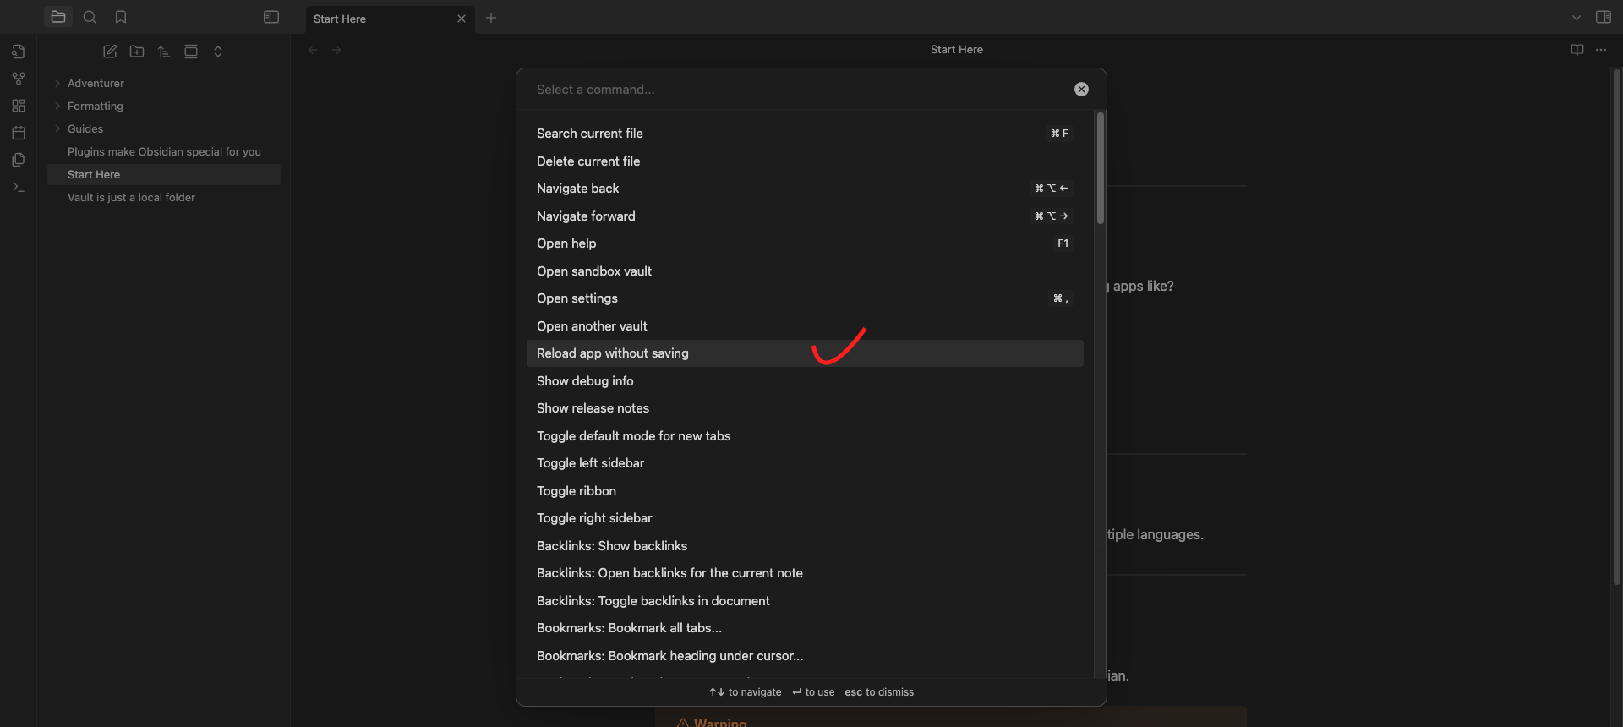Open graph view from the ribbon
The image size is (1623, 727).
point(19,79)
